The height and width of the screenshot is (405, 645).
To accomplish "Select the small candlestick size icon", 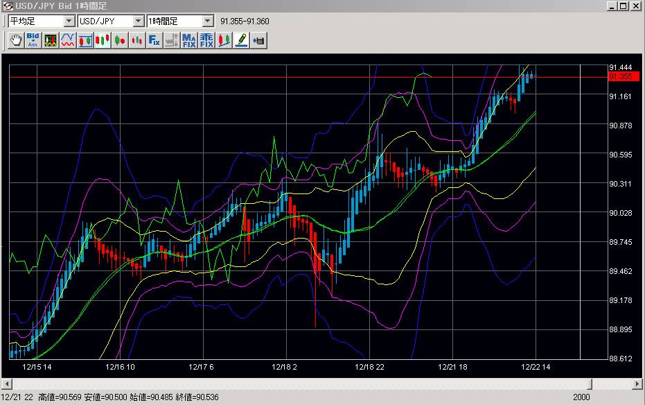I will 137,40.
